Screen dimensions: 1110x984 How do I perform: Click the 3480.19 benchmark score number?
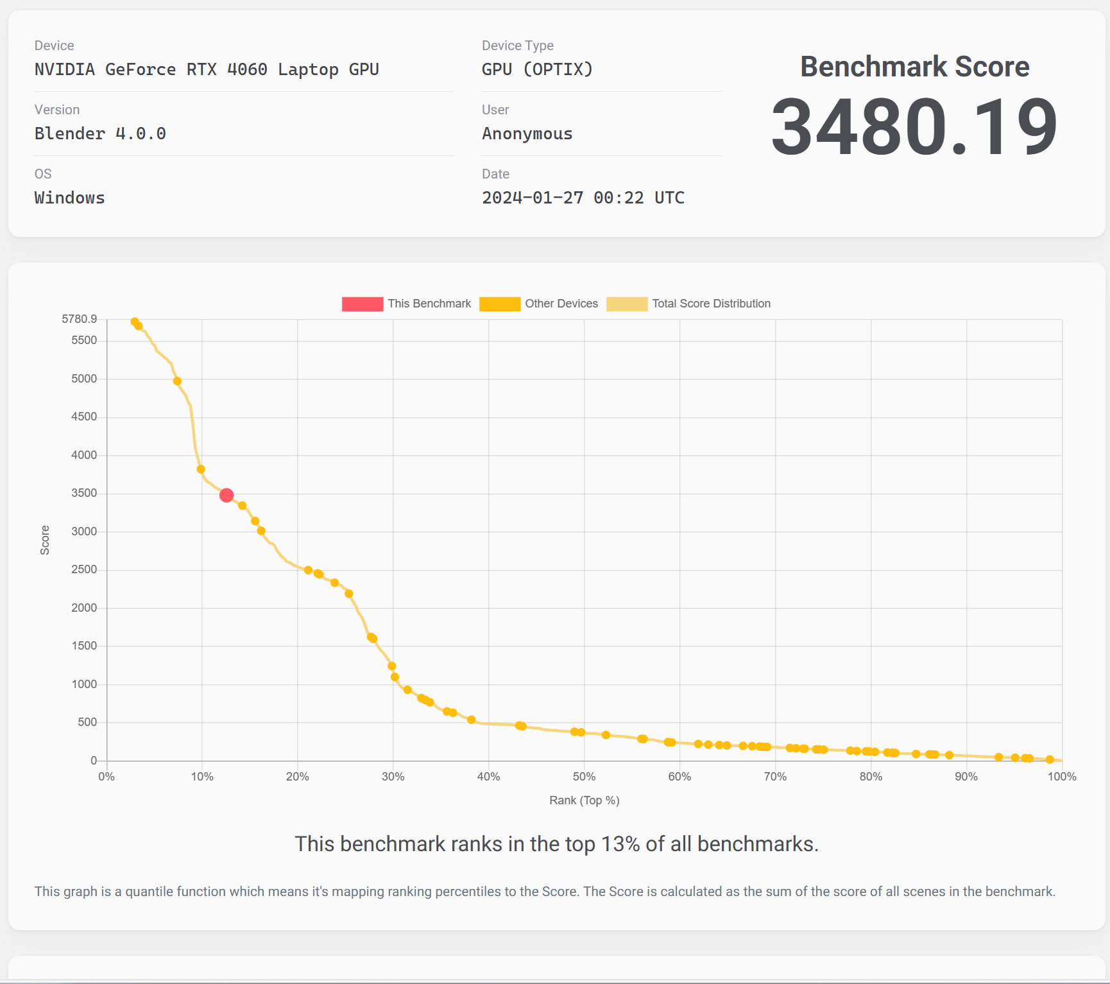(914, 127)
